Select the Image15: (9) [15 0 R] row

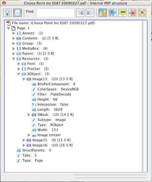click(x=52, y=140)
